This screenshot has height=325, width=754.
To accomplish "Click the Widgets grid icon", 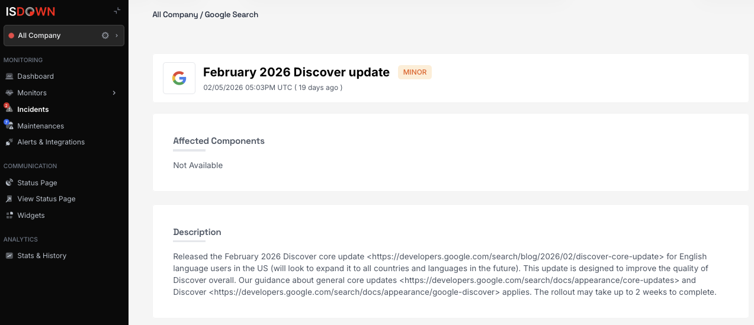I will coord(9,215).
